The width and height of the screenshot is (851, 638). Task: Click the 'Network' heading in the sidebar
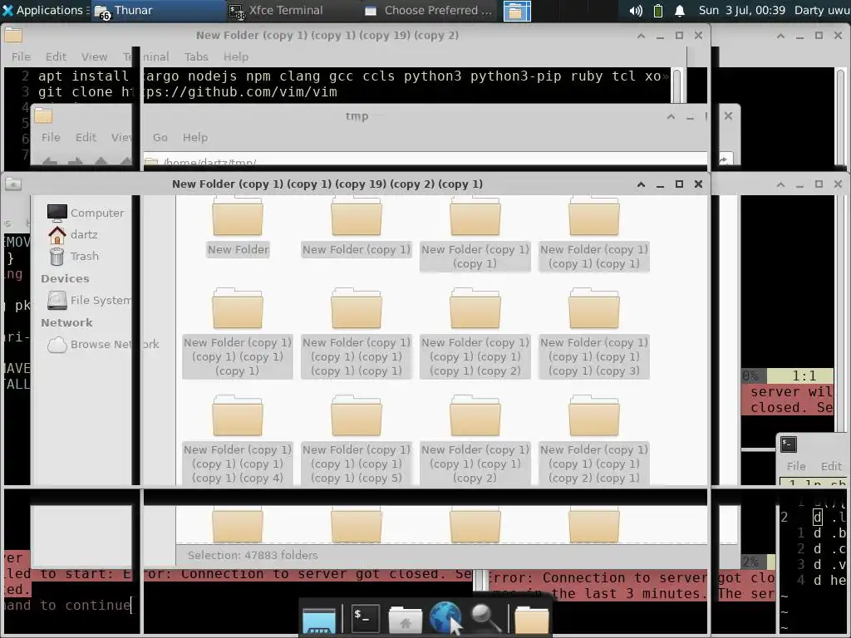pos(66,322)
